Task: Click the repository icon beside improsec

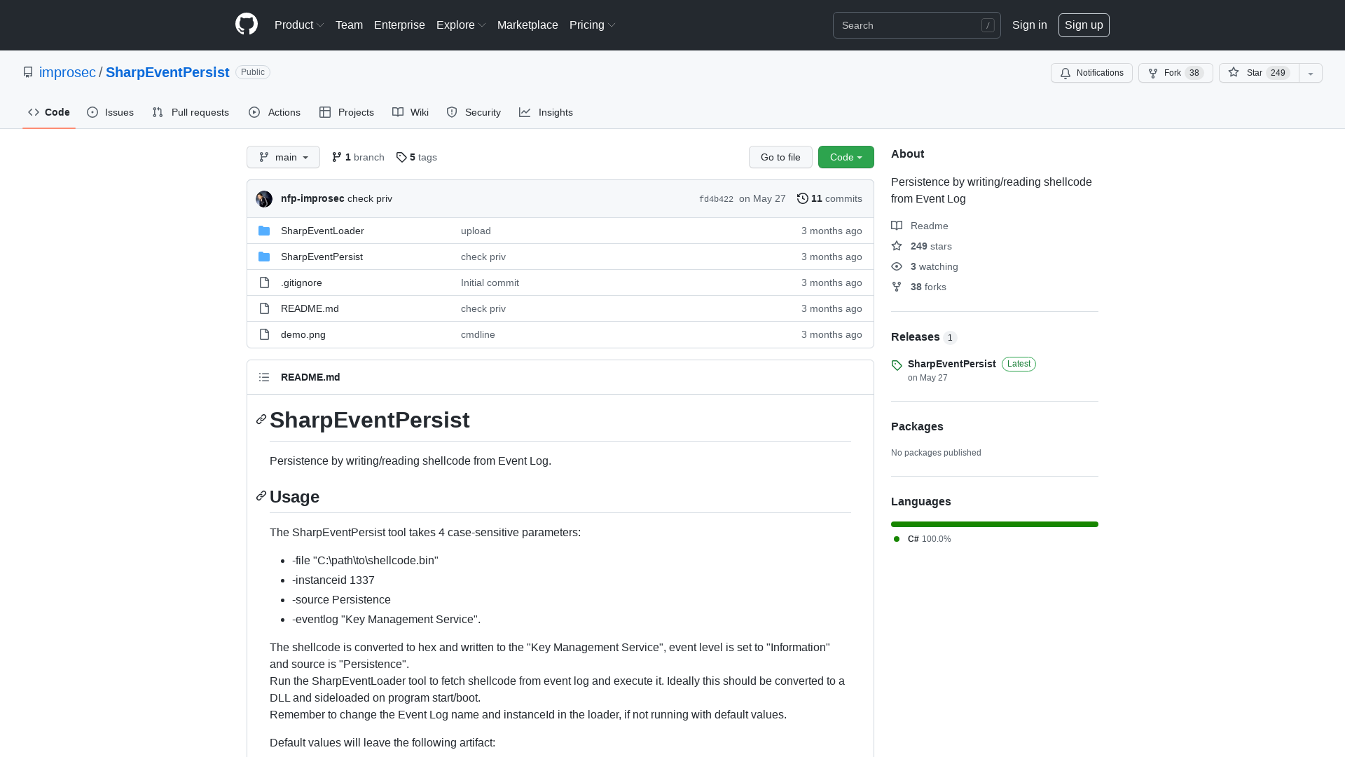Action: (x=28, y=72)
